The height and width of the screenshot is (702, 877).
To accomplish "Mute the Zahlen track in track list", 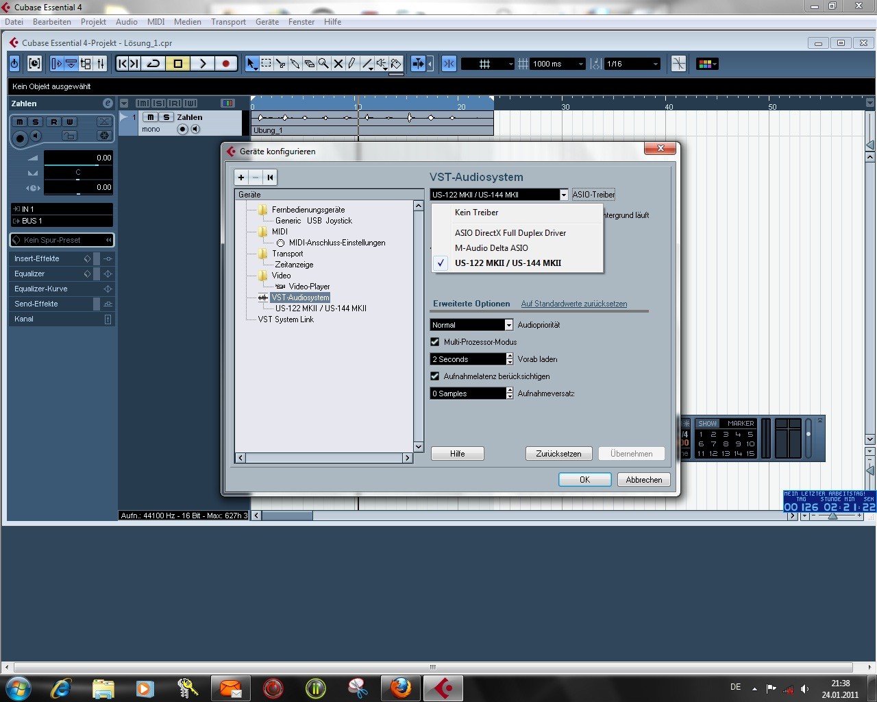I will coord(151,117).
